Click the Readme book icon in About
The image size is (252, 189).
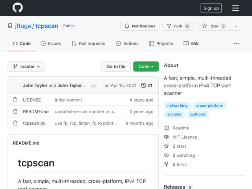tap(166, 128)
